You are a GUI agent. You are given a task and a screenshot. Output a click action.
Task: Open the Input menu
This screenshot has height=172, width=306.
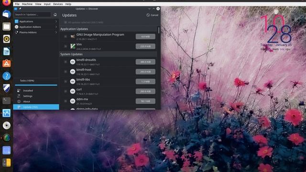click(47, 4)
